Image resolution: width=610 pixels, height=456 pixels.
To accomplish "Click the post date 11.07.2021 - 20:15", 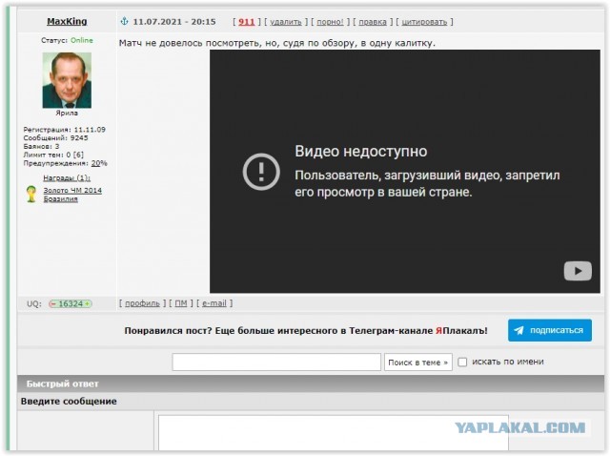I will coord(174,22).
